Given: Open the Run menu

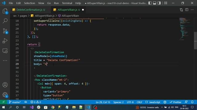Looking at the screenshot, I should click(56, 3).
